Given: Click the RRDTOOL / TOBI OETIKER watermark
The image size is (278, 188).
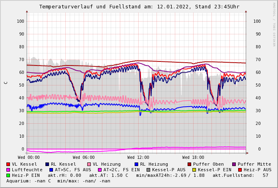Looking at the screenshot, I should coord(274,24).
